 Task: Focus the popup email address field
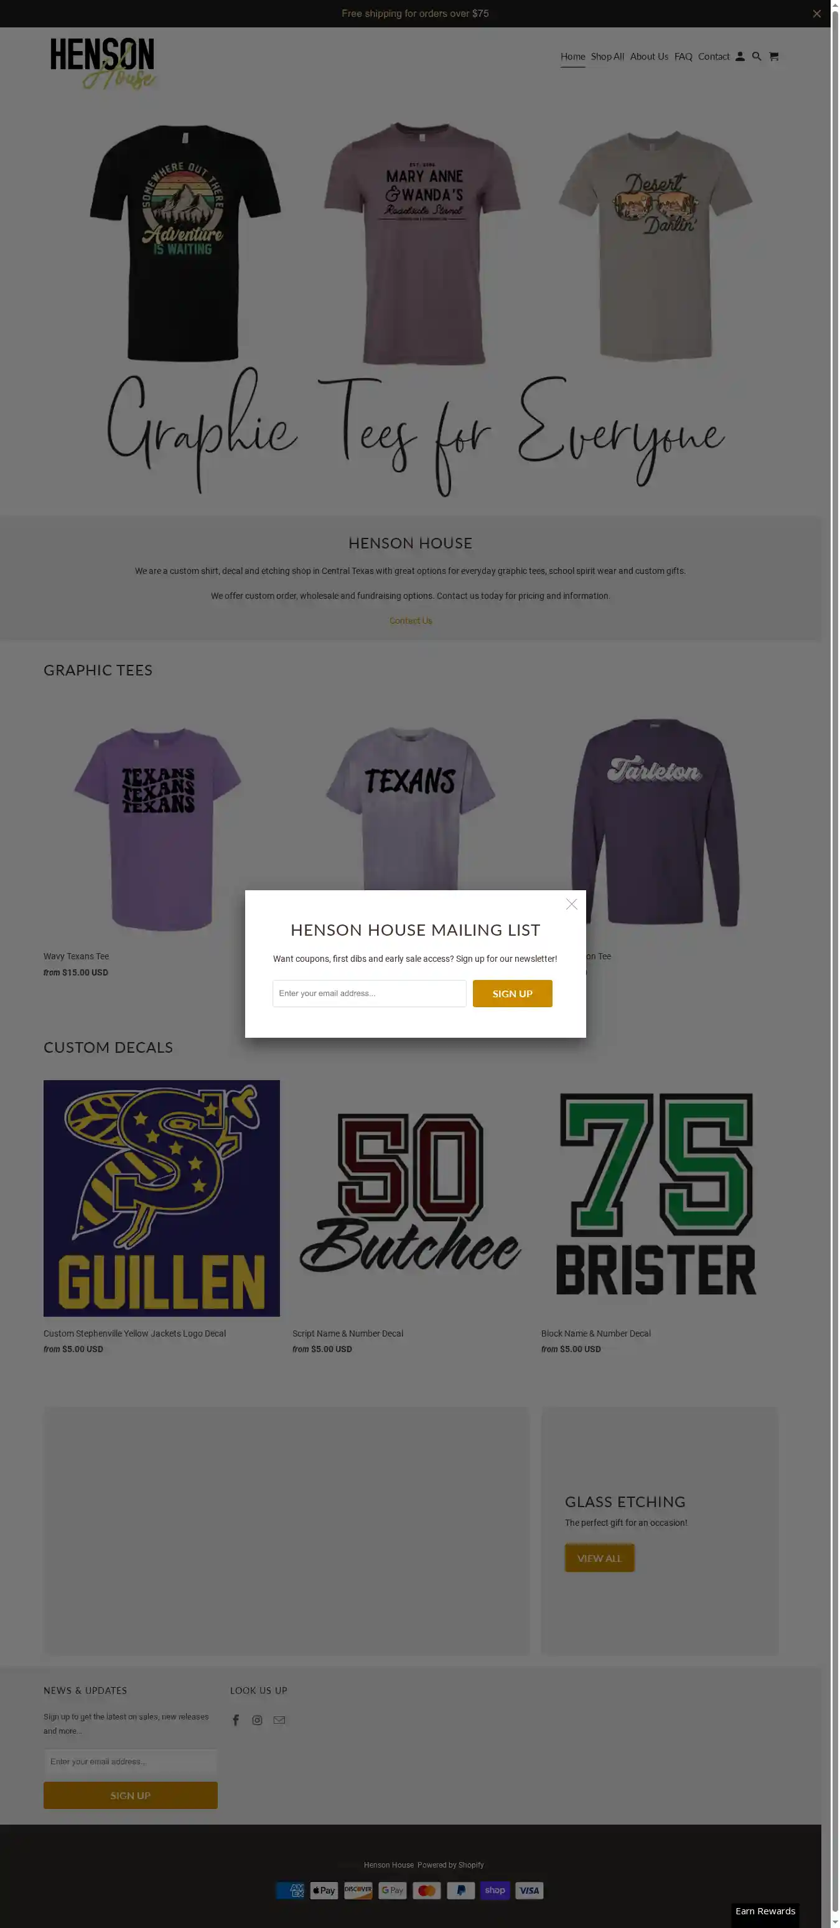tap(370, 993)
